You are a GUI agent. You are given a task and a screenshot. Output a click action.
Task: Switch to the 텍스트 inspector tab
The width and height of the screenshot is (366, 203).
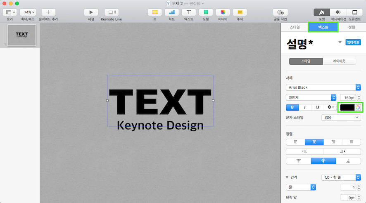click(x=323, y=27)
